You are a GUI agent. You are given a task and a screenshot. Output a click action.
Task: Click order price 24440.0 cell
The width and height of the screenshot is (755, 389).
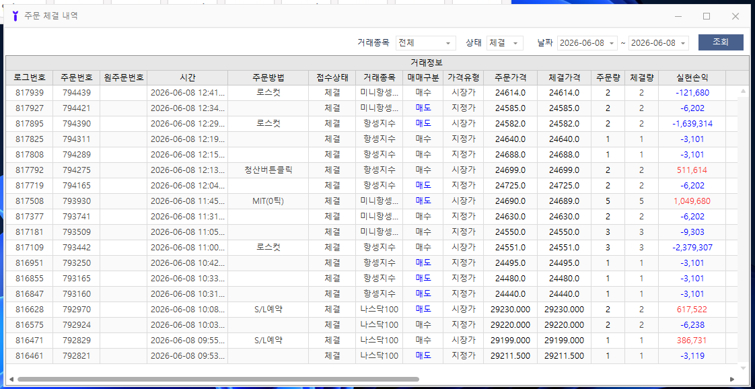(510, 293)
